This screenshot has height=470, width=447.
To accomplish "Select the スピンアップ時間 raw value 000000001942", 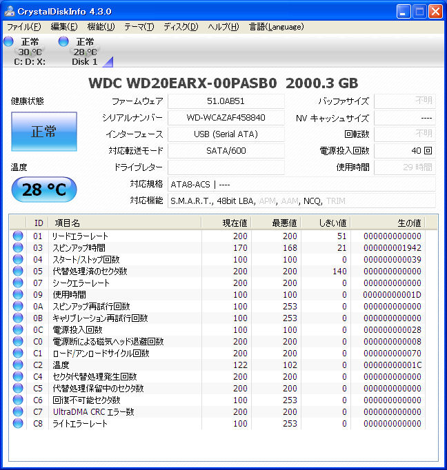I will pos(393,248).
